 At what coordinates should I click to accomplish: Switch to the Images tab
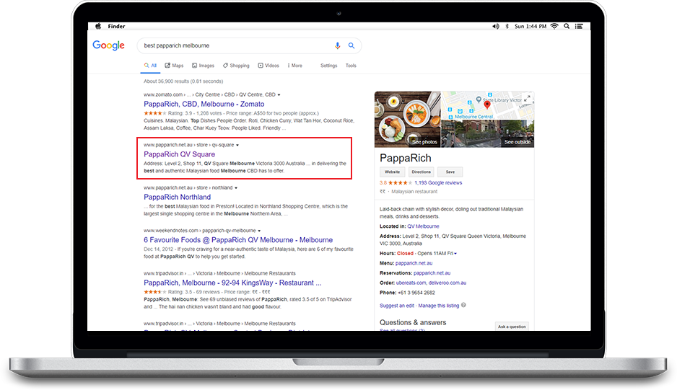click(x=204, y=66)
